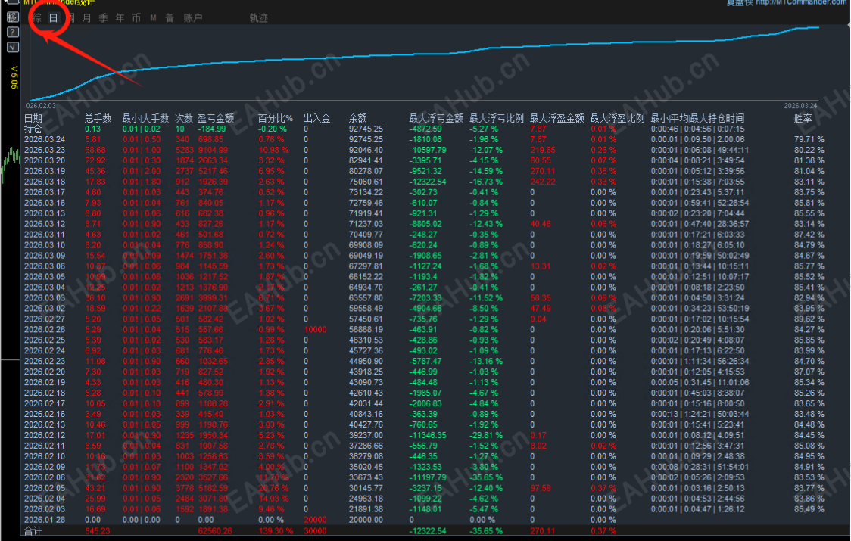This screenshot has width=851, height=541.
Task: Click the 219.85 max floating profit
Action: (x=543, y=150)
